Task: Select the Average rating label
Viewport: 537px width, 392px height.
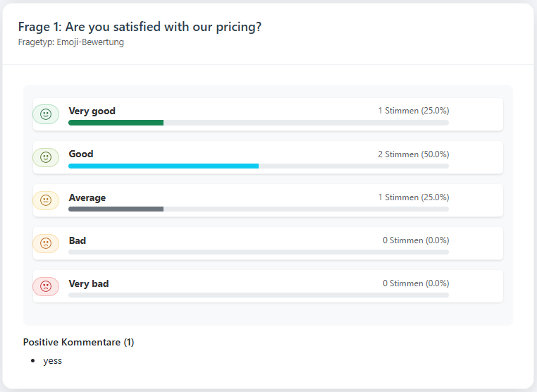Action: pyautogui.click(x=87, y=197)
